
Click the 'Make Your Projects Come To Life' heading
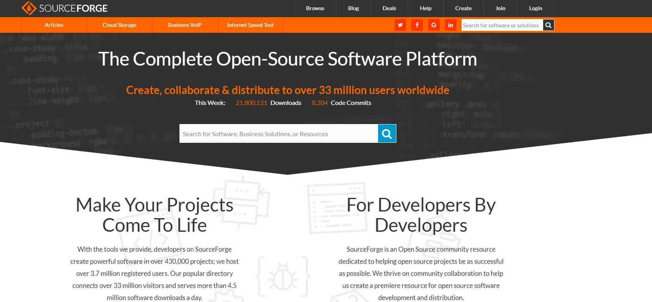click(x=155, y=215)
